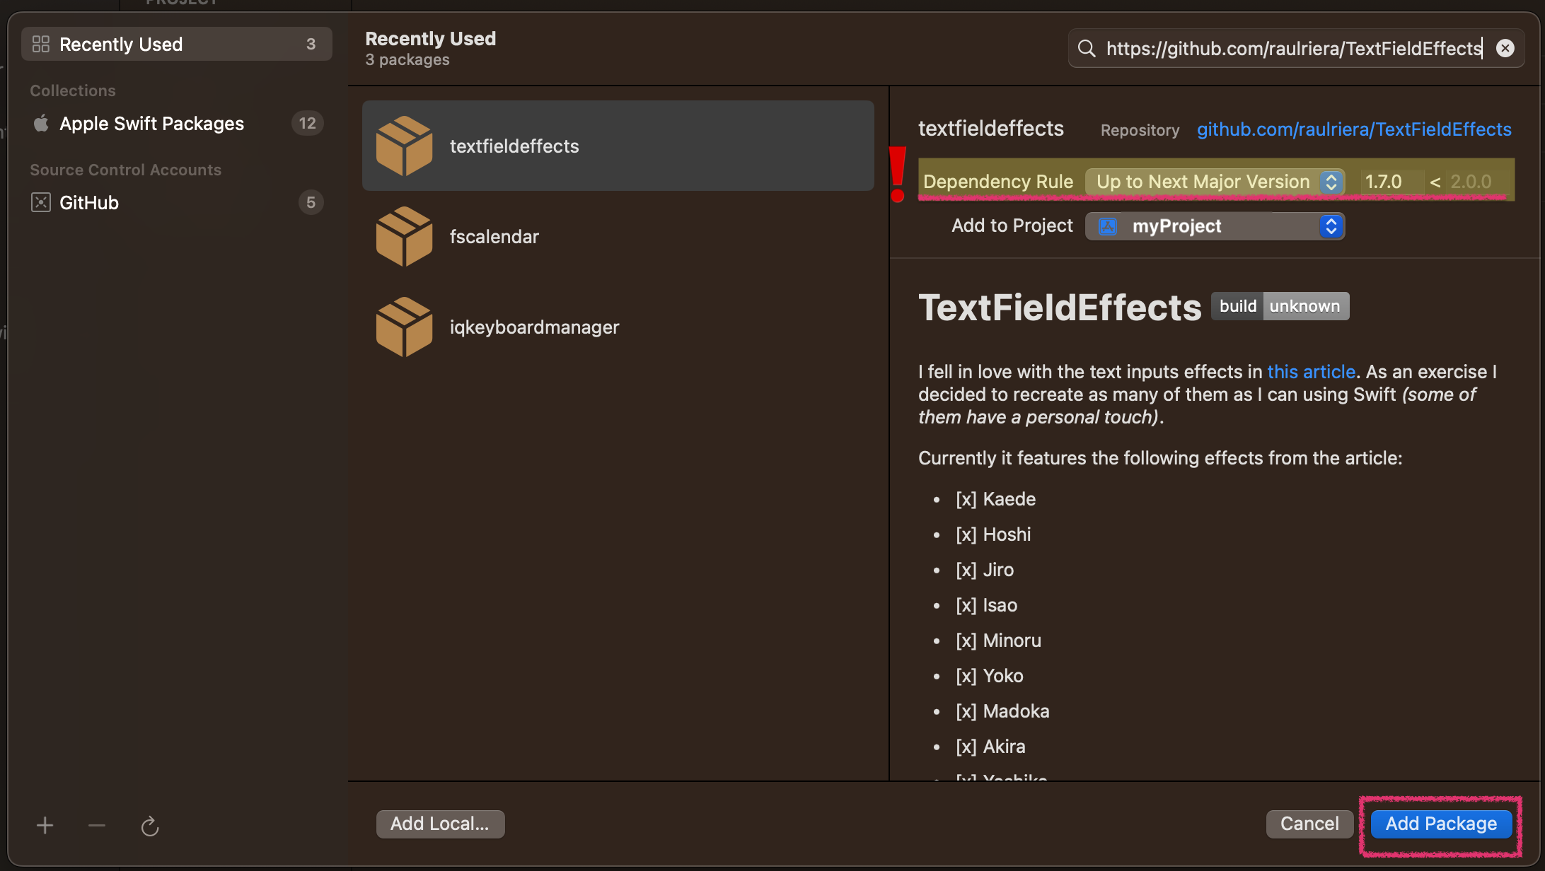
Task: Select fscalendar package row
Action: click(x=618, y=236)
